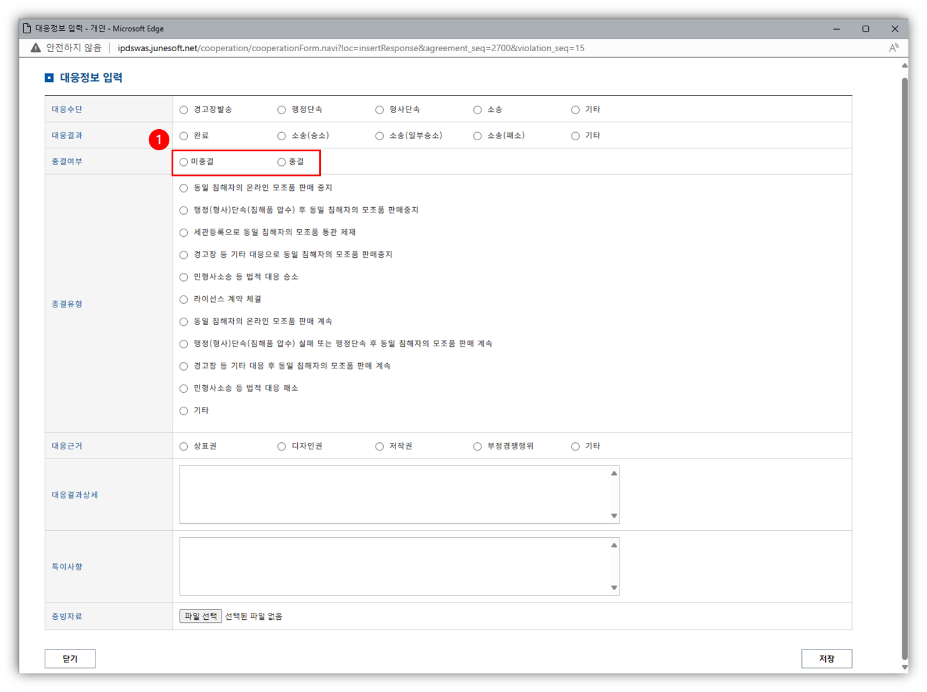Image resolution: width=927 pixels, height=692 pixels.
Task: Click down arrow in 대응결과상세 scrollbar
Action: 614,516
